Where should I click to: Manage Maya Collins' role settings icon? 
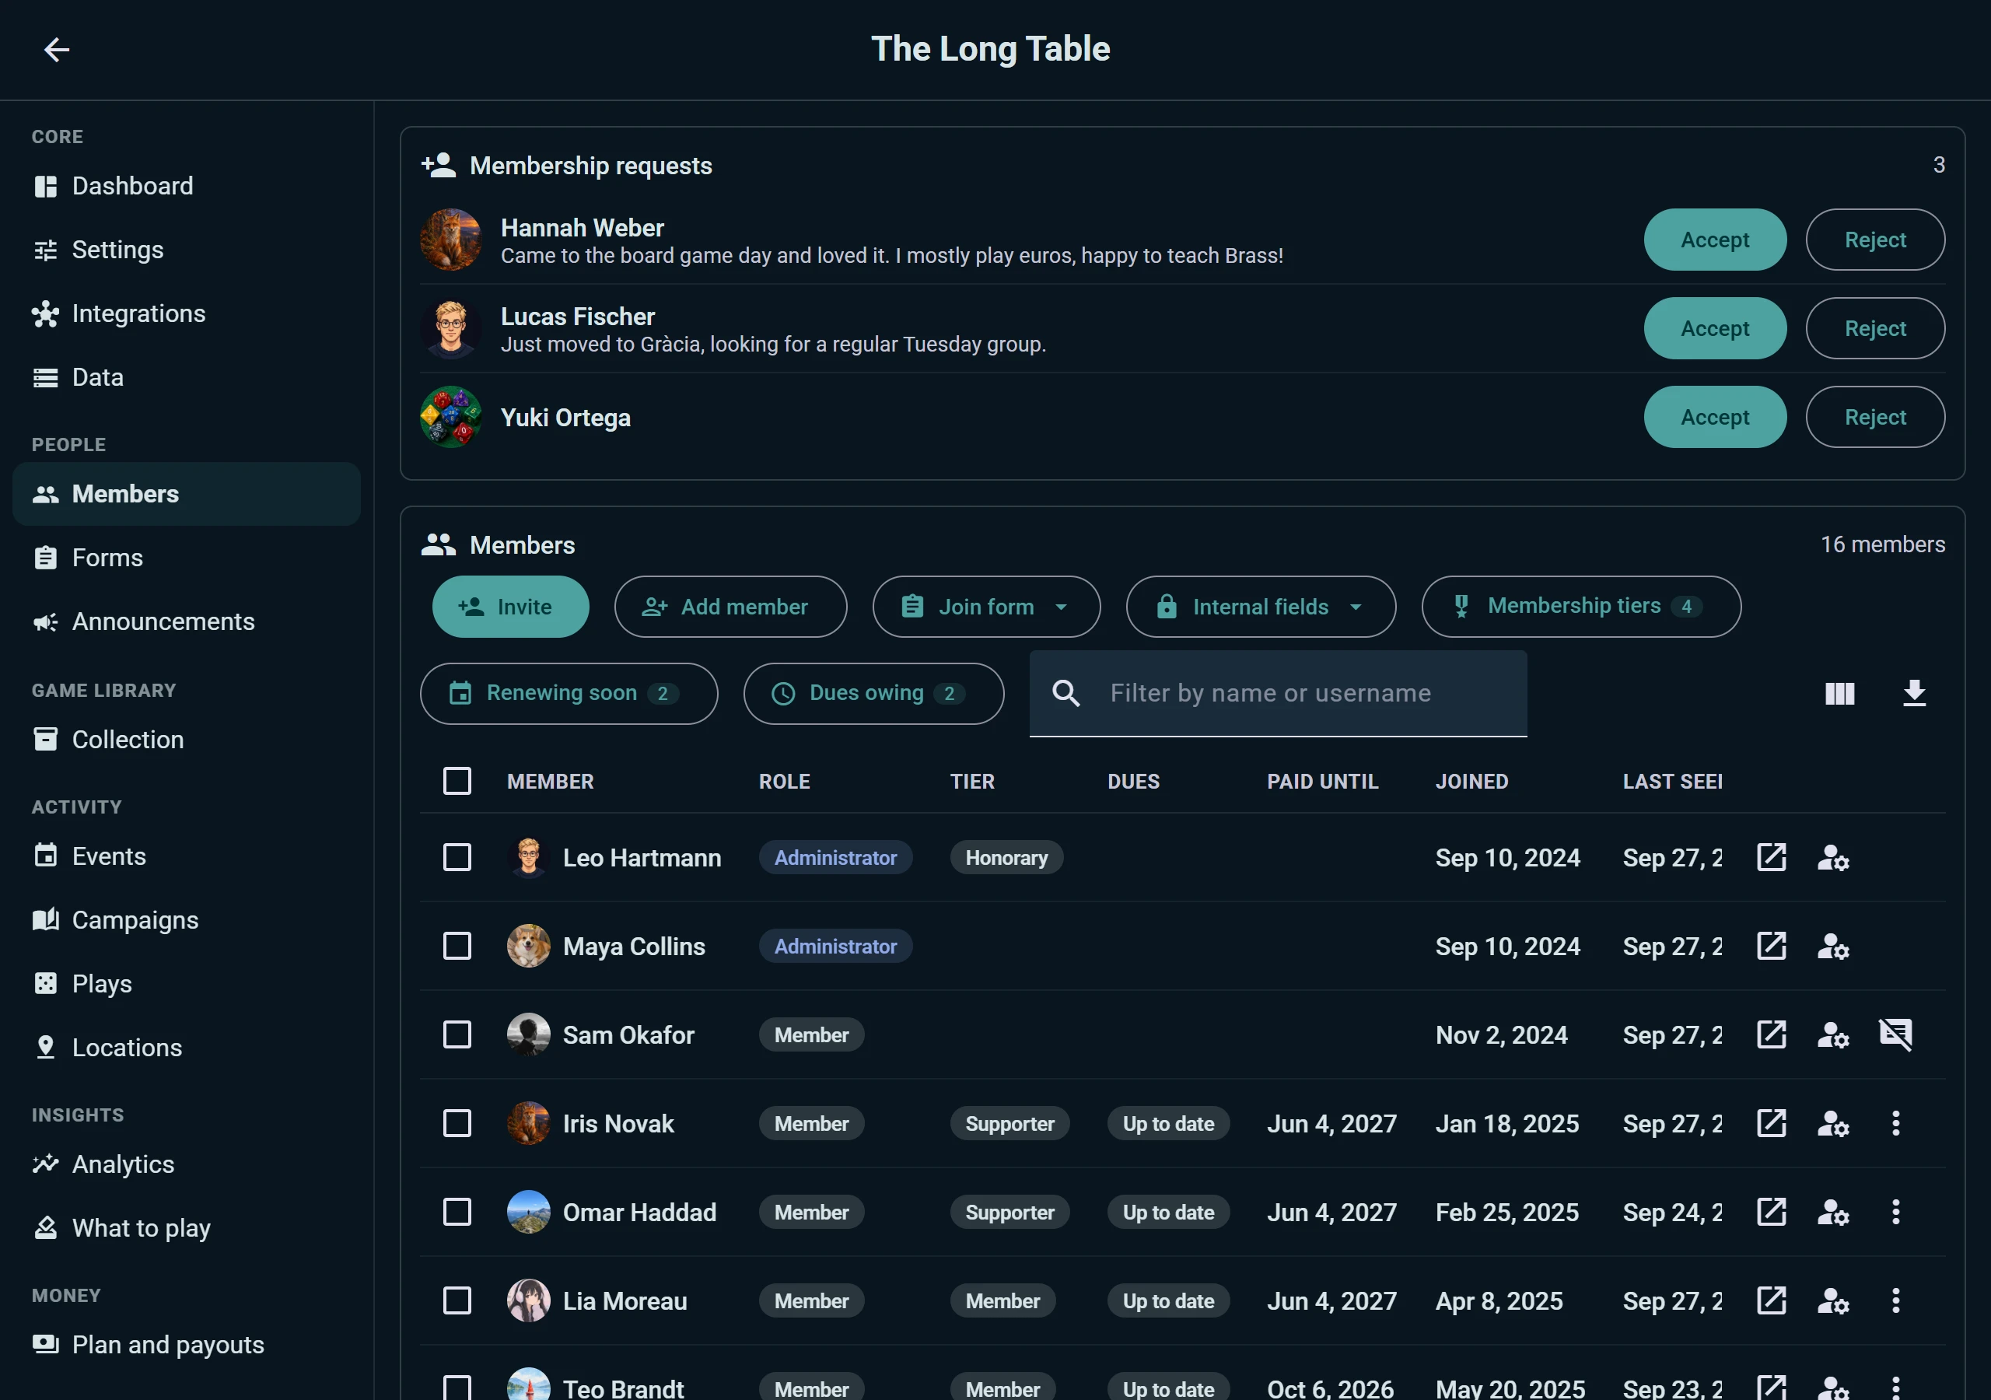click(1833, 946)
